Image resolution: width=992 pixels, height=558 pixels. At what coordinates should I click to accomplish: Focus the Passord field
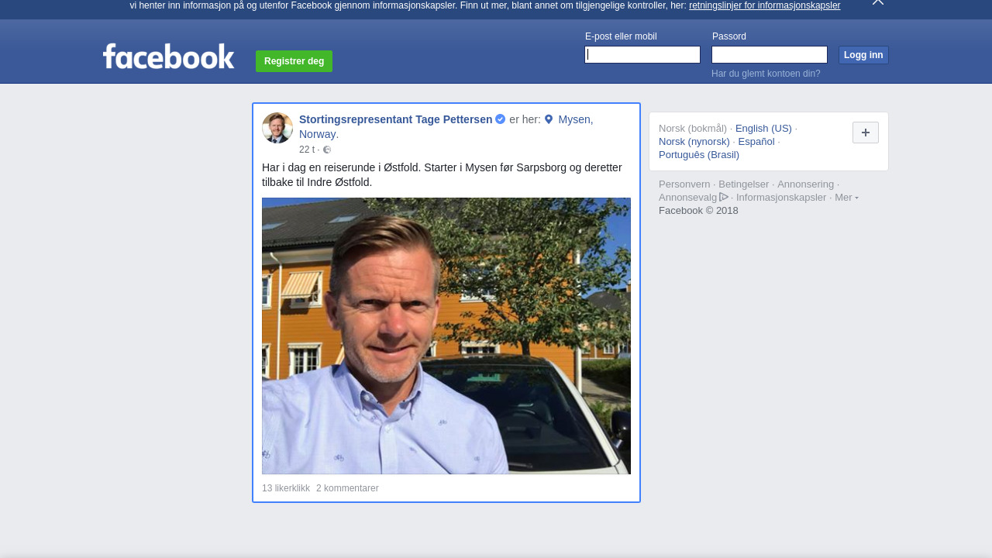(770, 54)
